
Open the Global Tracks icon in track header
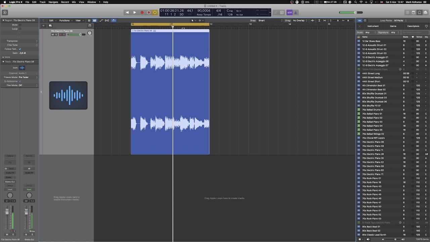tap(90, 26)
